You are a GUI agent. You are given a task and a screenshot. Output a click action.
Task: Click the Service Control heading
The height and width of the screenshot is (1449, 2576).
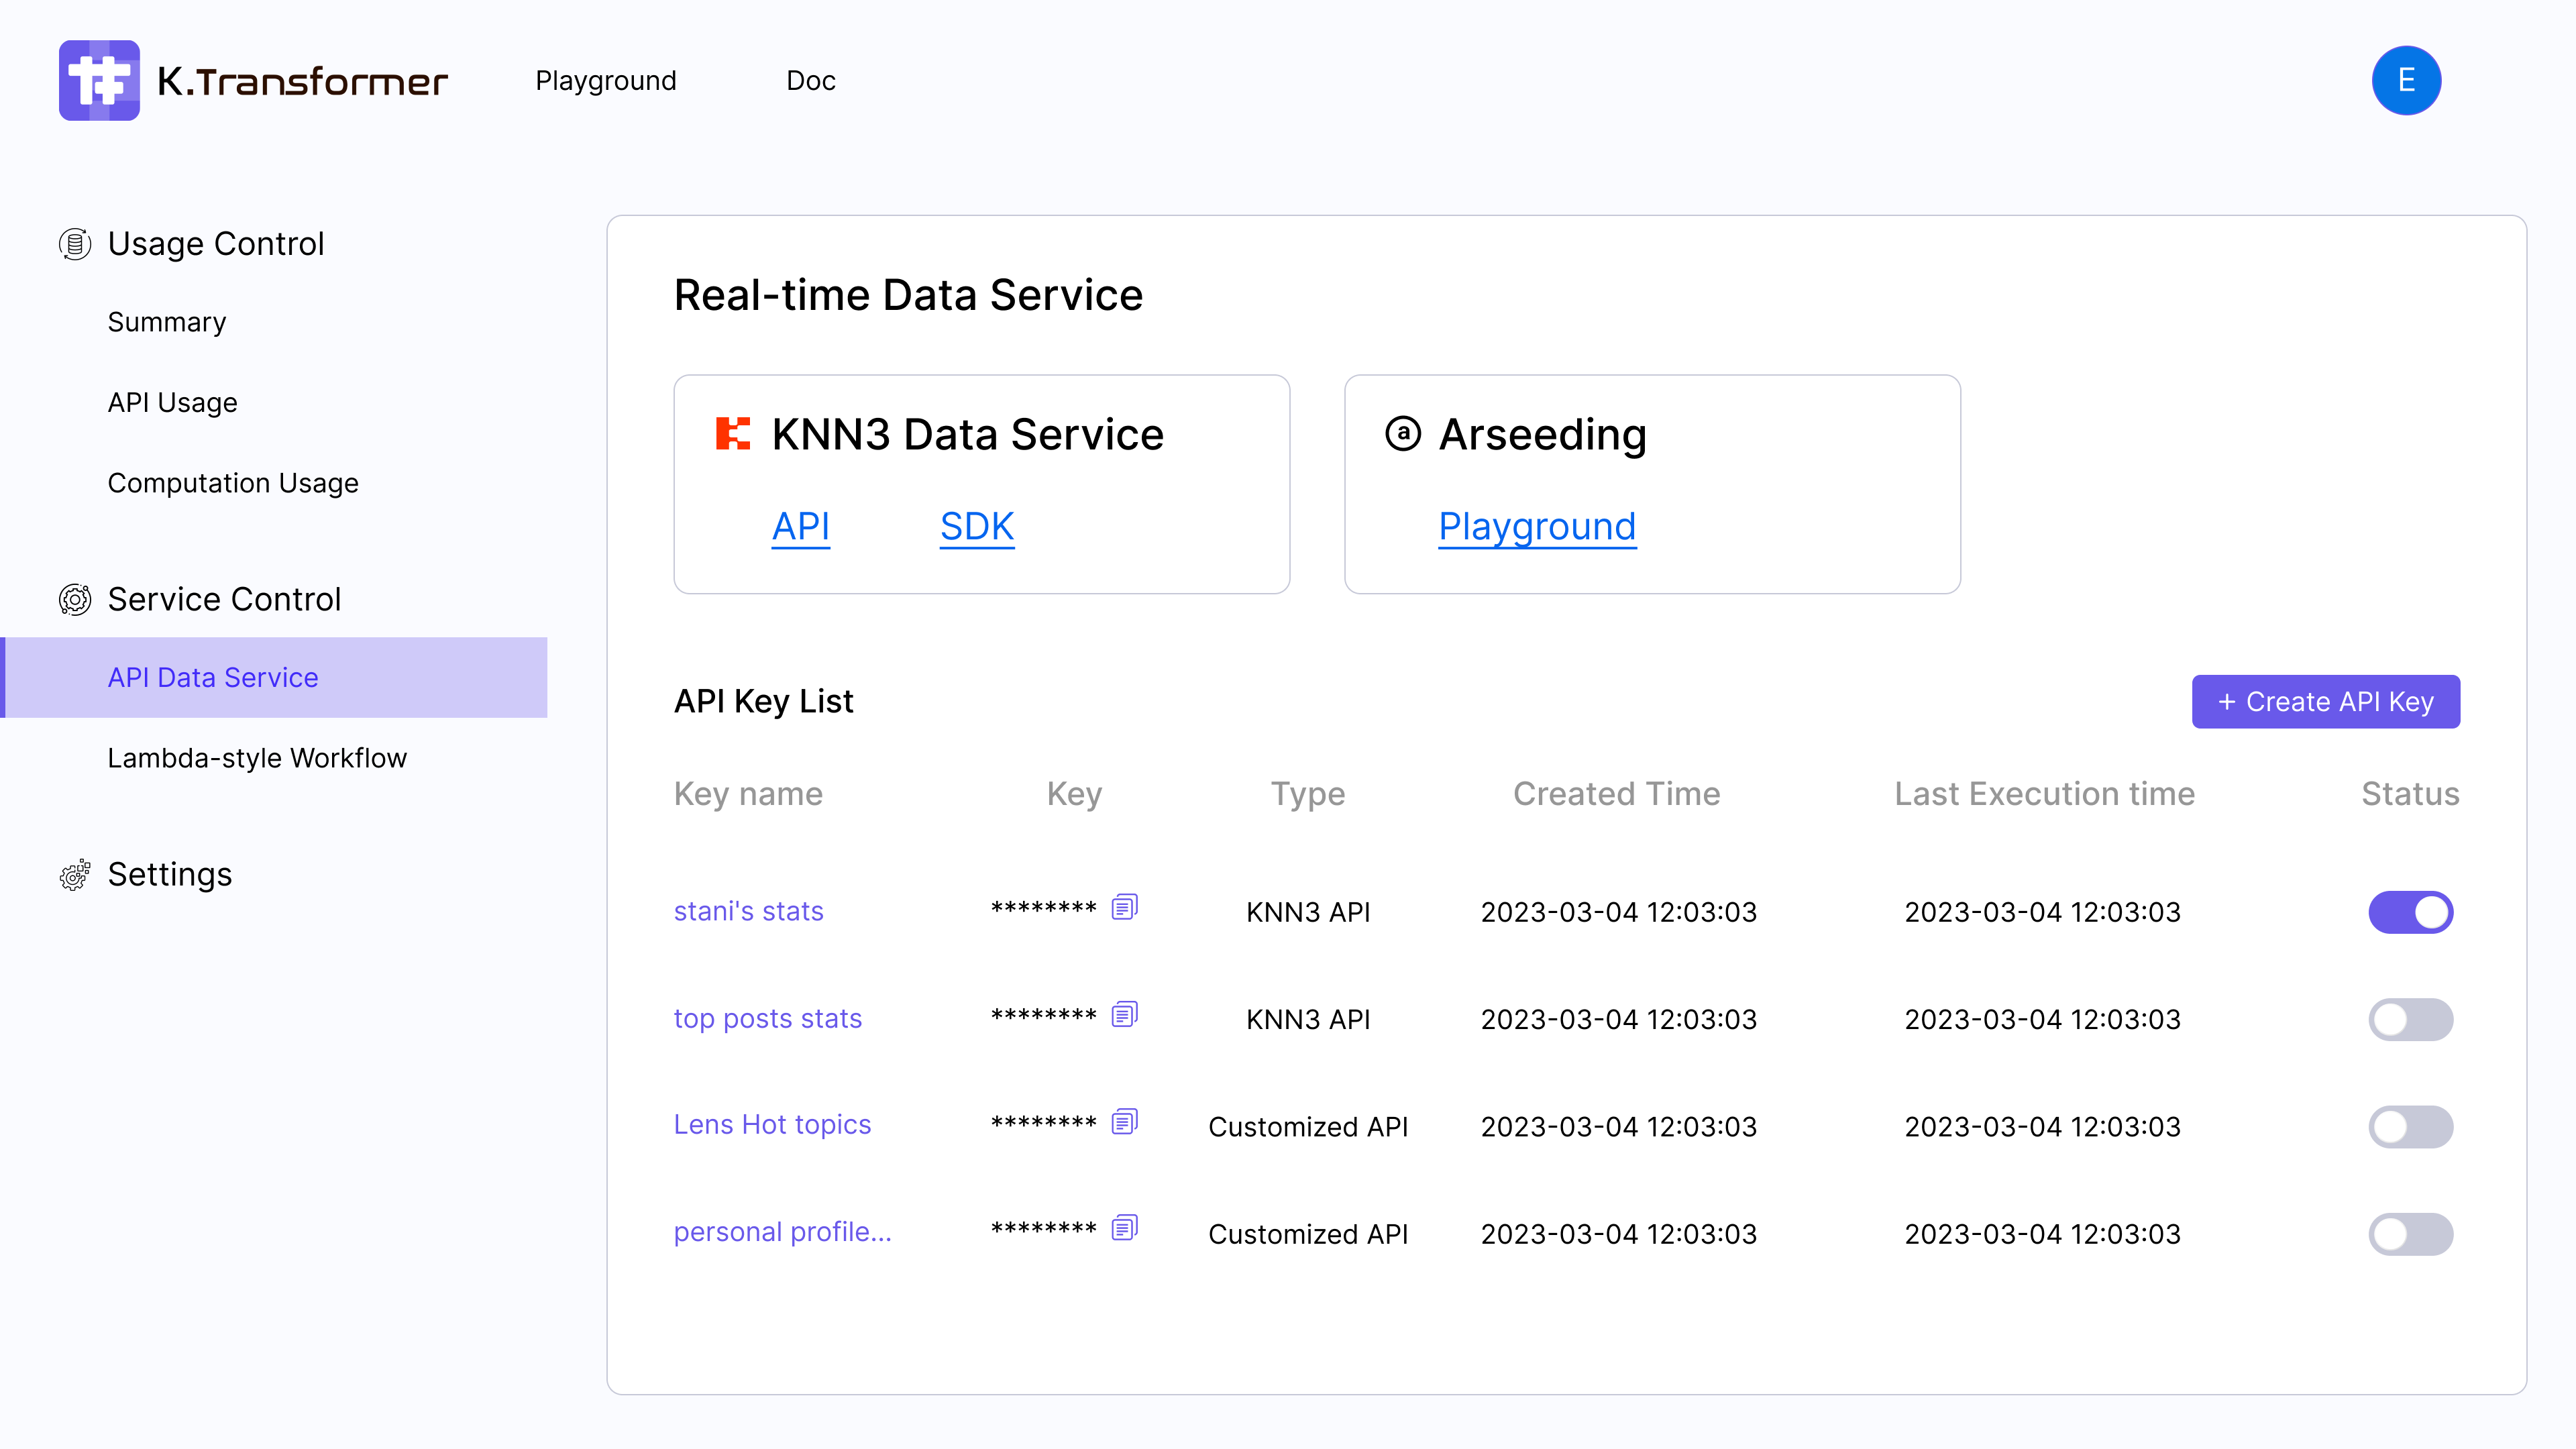[224, 599]
